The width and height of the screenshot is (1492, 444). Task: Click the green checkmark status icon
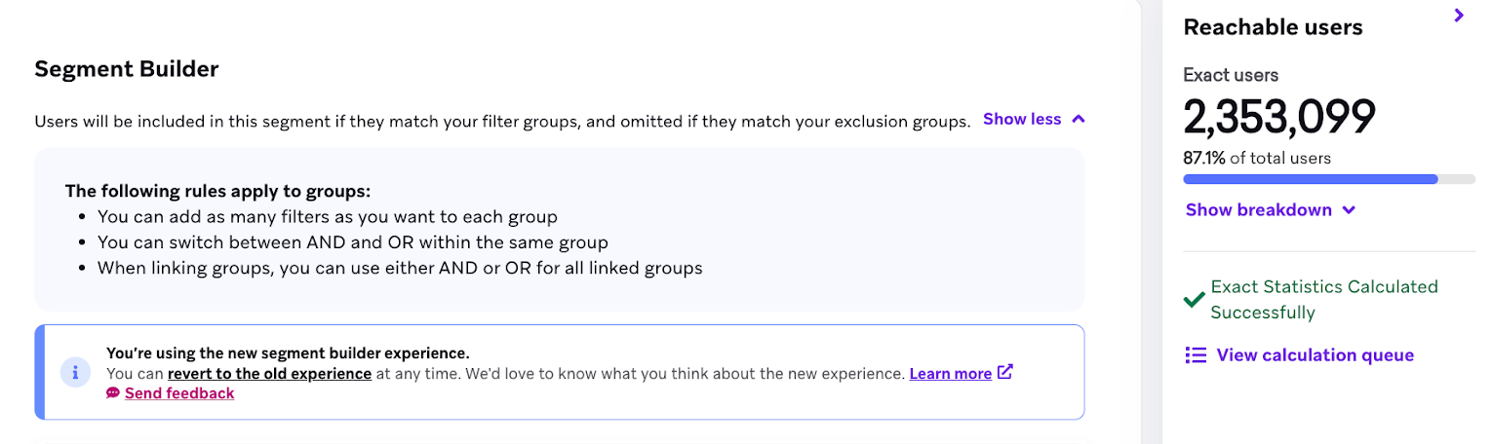point(1194,300)
